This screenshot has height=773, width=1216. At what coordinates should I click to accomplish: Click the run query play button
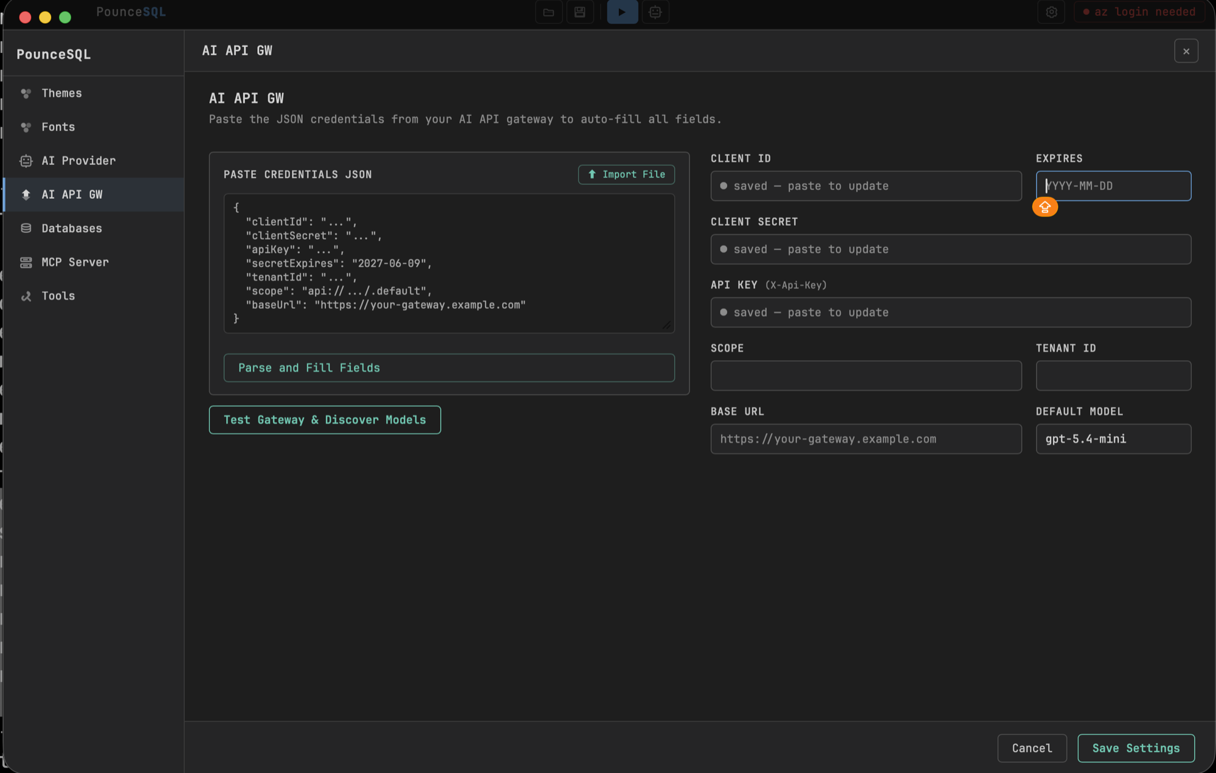tap(623, 12)
